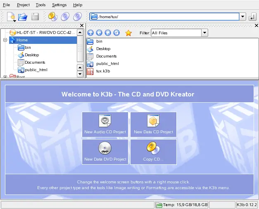Click the bookmarks star icon

(128, 33)
